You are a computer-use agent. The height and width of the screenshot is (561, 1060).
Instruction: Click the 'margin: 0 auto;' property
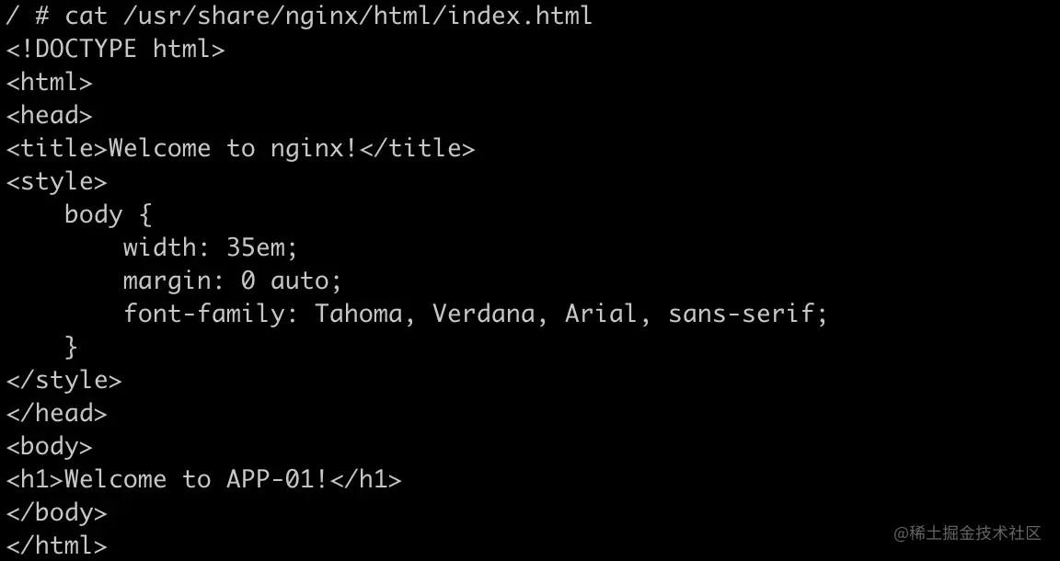[x=233, y=281]
